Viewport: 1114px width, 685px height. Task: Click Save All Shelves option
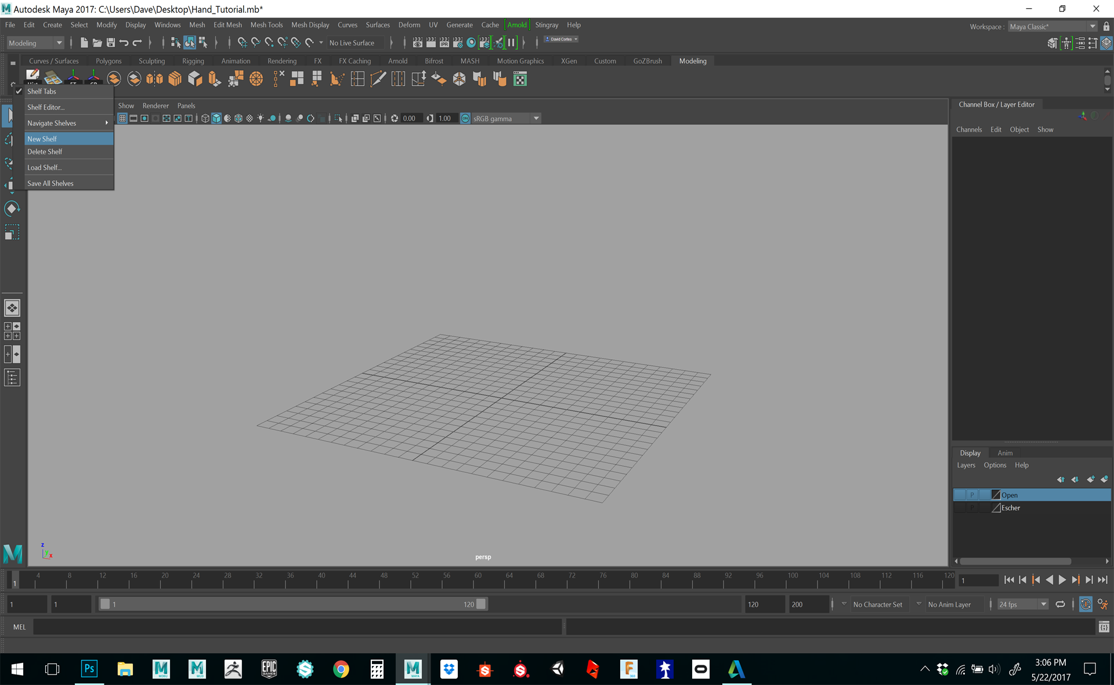click(x=50, y=183)
